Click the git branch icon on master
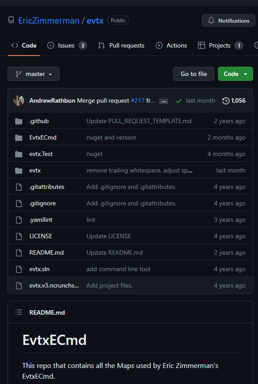 pyautogui.click(x=18, y=74)
